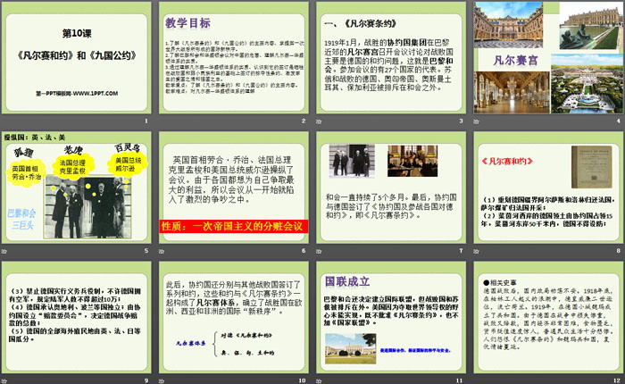This screenshot has width=625, height=384.
Task: Select slide 7 with two historical photos
Action: coord(391,188)
